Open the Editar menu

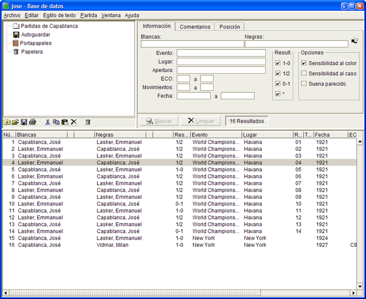click(32, 15)
